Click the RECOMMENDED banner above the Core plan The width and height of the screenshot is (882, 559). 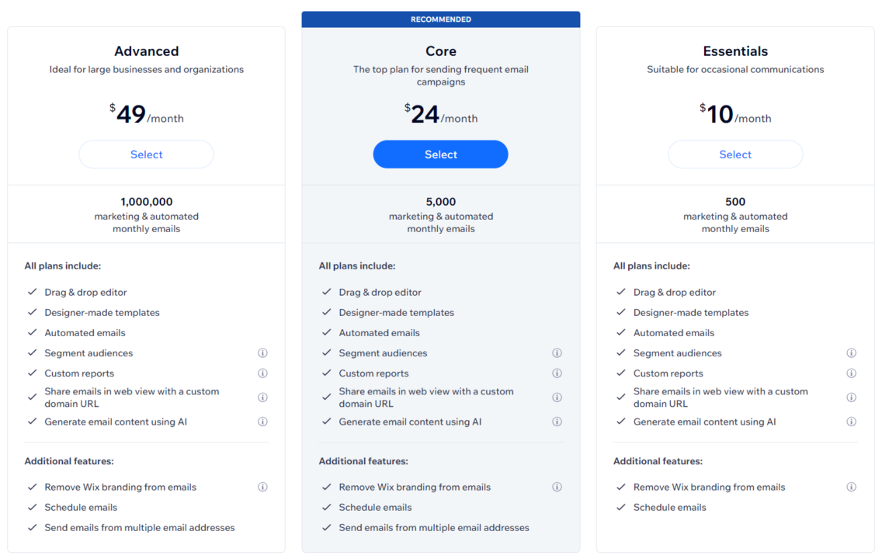440,19
